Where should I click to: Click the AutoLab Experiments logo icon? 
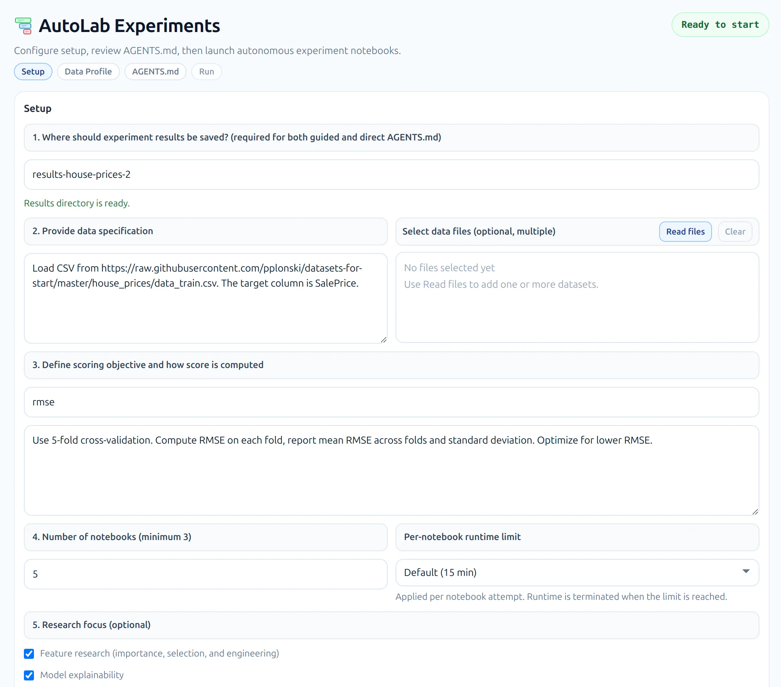click(23, 25)
